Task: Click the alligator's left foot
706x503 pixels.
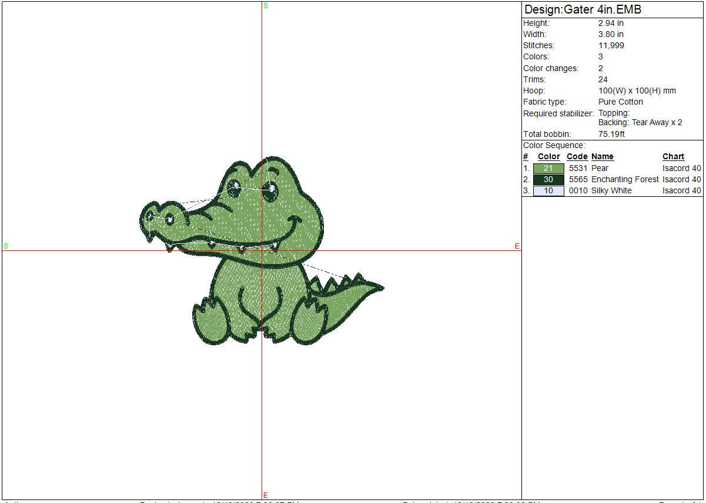Action: click(210, 324)
